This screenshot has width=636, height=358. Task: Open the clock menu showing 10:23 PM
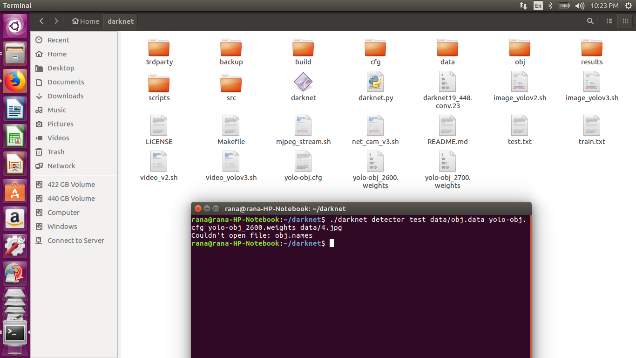[604, 6]
